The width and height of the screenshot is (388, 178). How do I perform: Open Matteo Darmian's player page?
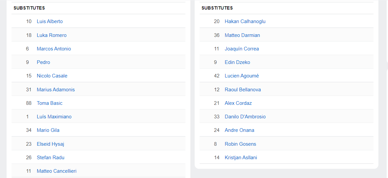tap(242, 35)
